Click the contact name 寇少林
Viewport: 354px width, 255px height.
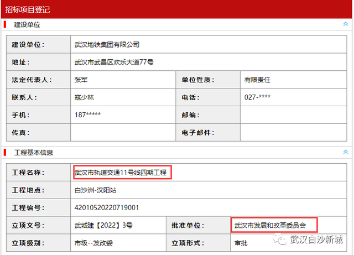click(x=84, y=97)
